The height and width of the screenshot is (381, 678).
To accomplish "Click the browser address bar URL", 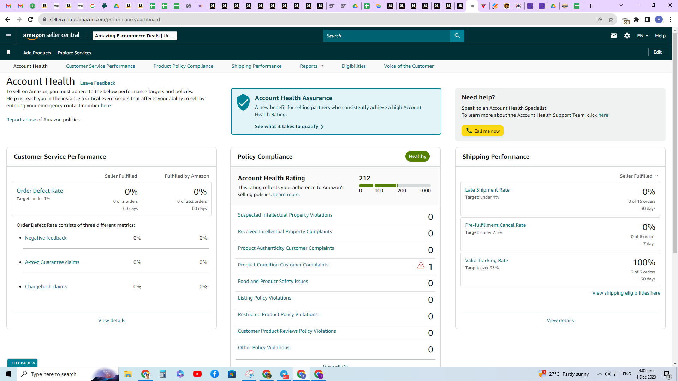I will click(x=105, y=19).
